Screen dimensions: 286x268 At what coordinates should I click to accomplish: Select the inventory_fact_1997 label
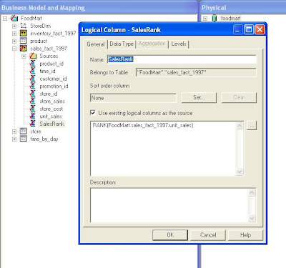[53, 34]
